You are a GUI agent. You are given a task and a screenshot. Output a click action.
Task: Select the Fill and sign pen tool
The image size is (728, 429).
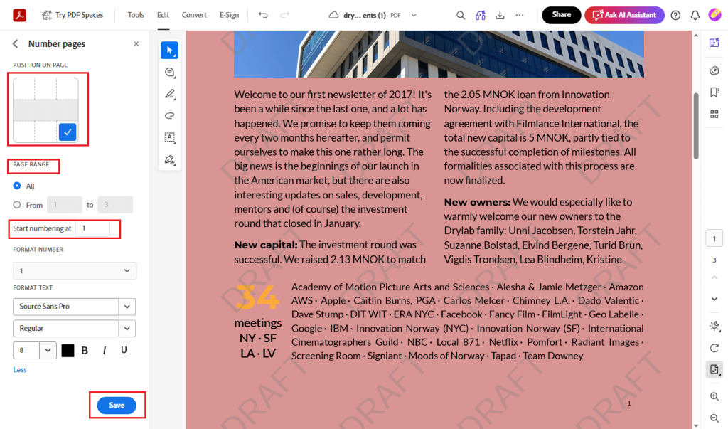pyautogui.click(x=169, y=160)
